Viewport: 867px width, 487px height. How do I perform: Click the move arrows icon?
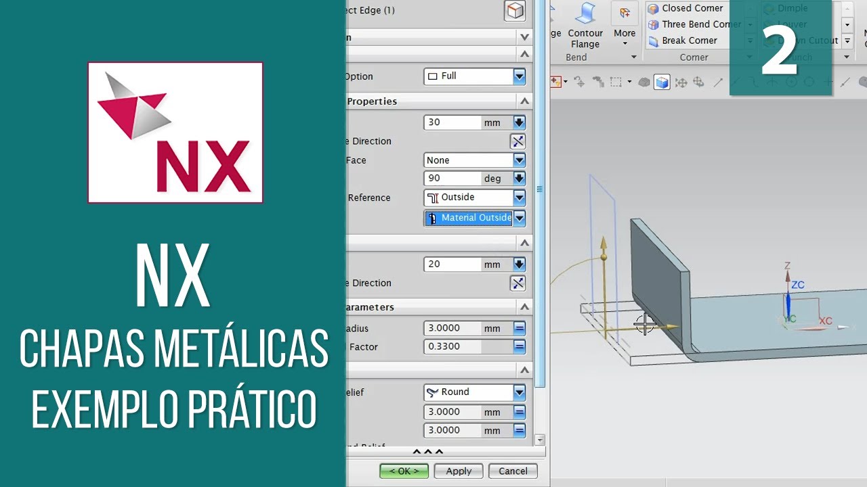point(681,83)
